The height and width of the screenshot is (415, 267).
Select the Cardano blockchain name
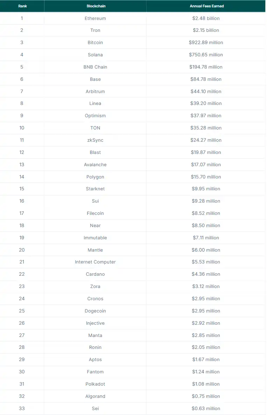click(x=95, y=274)
